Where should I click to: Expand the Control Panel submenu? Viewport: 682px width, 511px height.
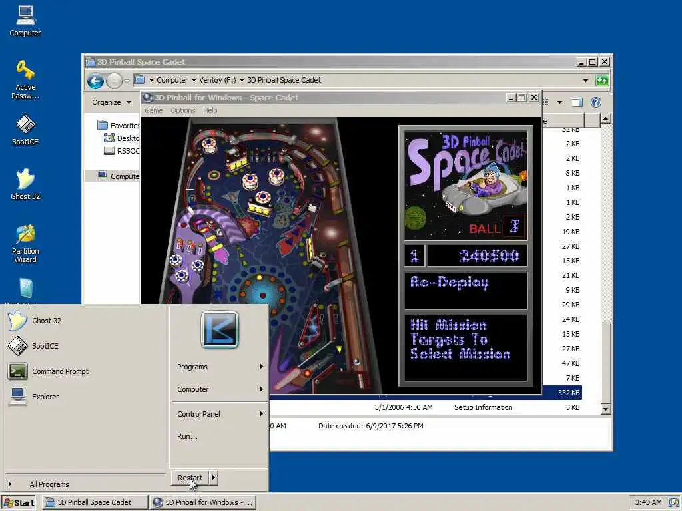coord(220,414)
